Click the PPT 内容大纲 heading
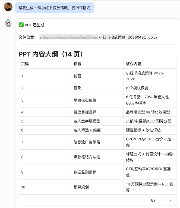The height and width of the screenshot is (208, 180). click(x=50, y=54)
